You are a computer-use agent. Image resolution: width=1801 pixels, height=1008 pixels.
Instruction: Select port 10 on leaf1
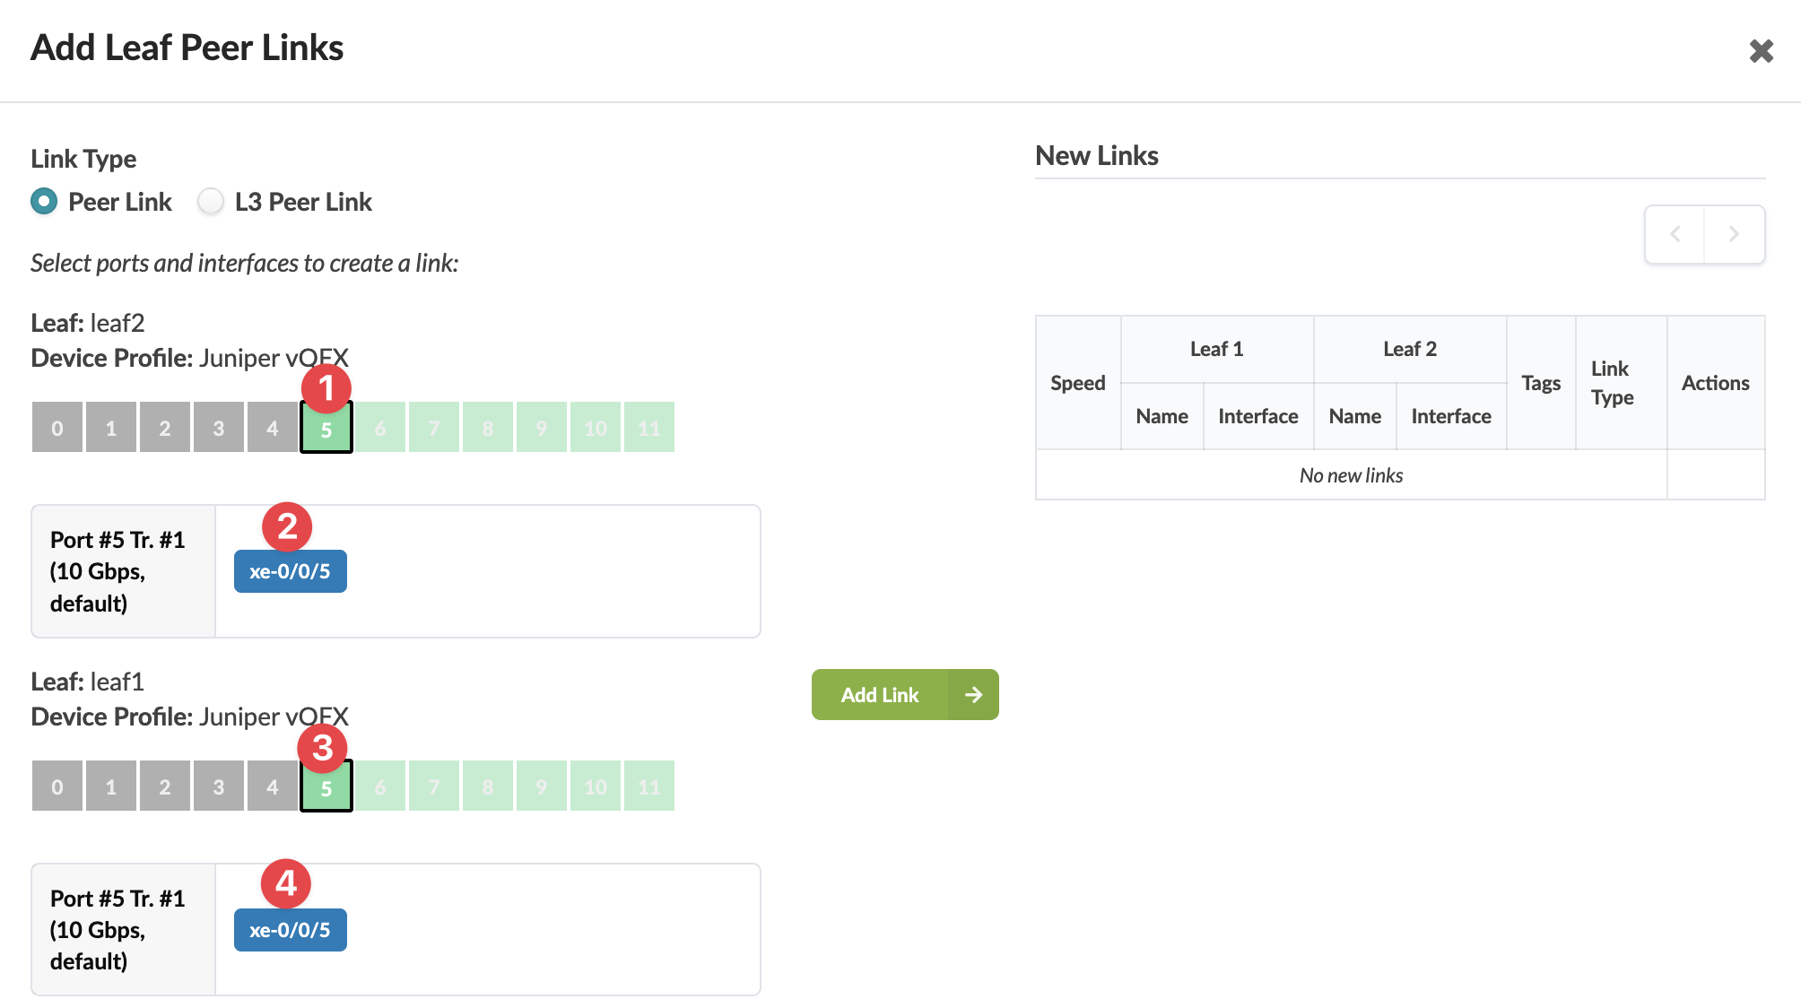pyautogui.click(x=596, y=786)
